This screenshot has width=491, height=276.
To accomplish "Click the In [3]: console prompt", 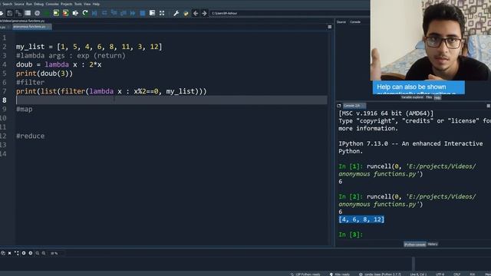I will point(351,235).
